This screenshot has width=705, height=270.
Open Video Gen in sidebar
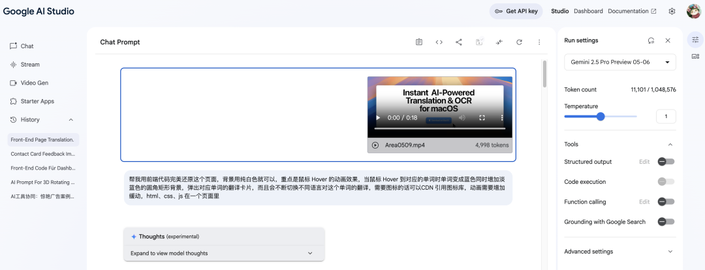[x=29, y=83]
